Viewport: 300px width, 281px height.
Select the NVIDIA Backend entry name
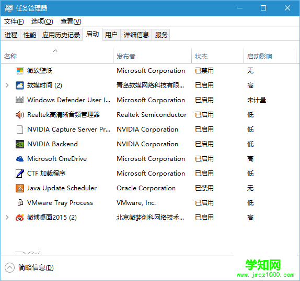[x=52, y=144]
